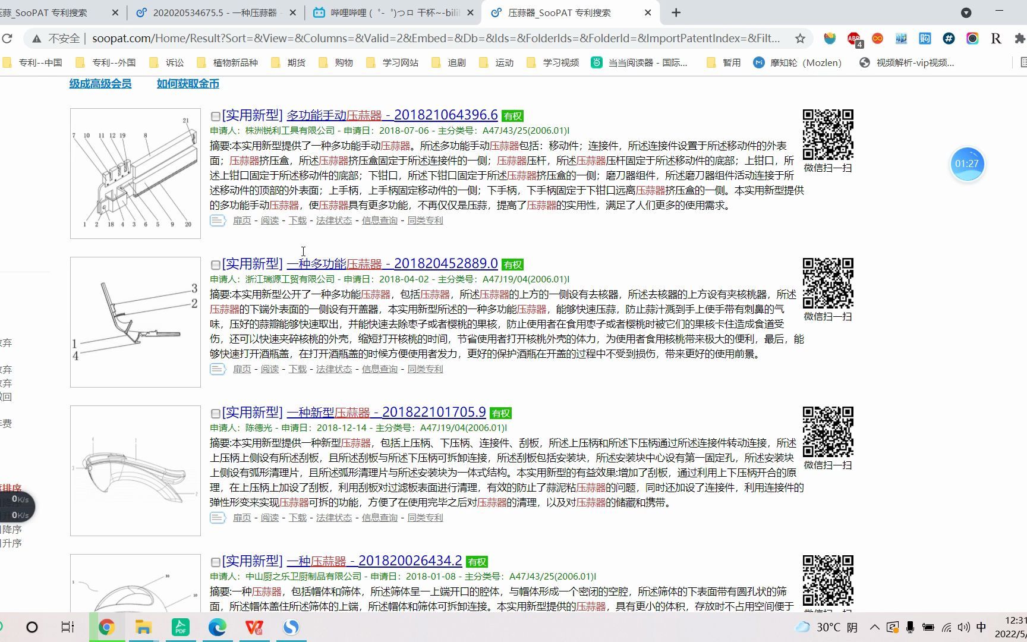
Task: Open the green PDF app in taskbar
Action: pyautogui.click(x=180, y=627)
